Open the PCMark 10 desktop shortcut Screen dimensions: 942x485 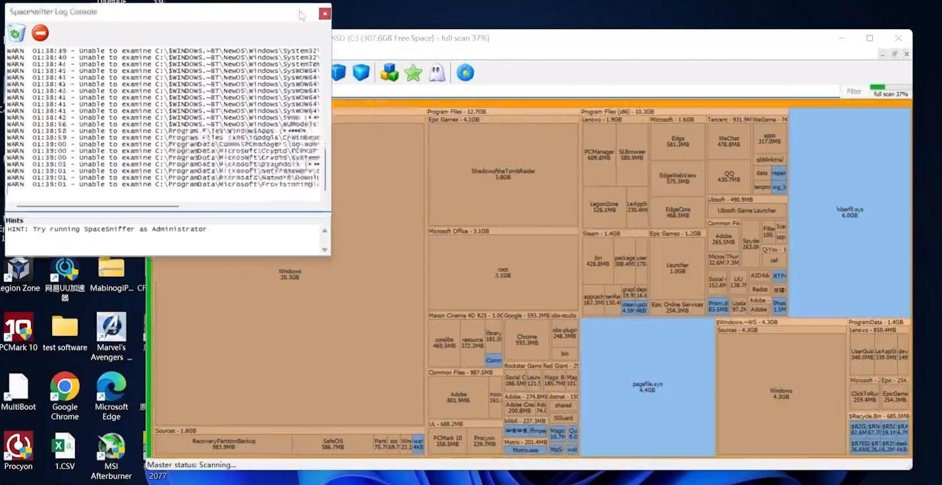pos(18,332)
